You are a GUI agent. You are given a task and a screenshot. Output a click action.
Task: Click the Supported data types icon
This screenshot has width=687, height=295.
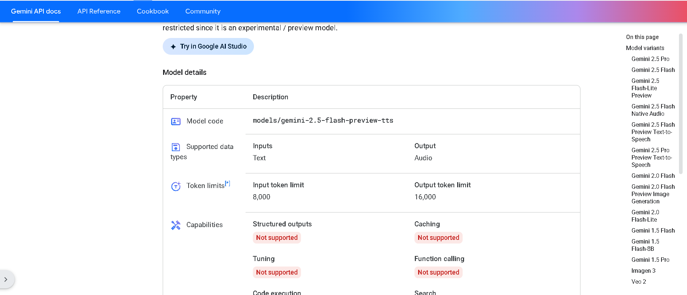tap(176, 147)
